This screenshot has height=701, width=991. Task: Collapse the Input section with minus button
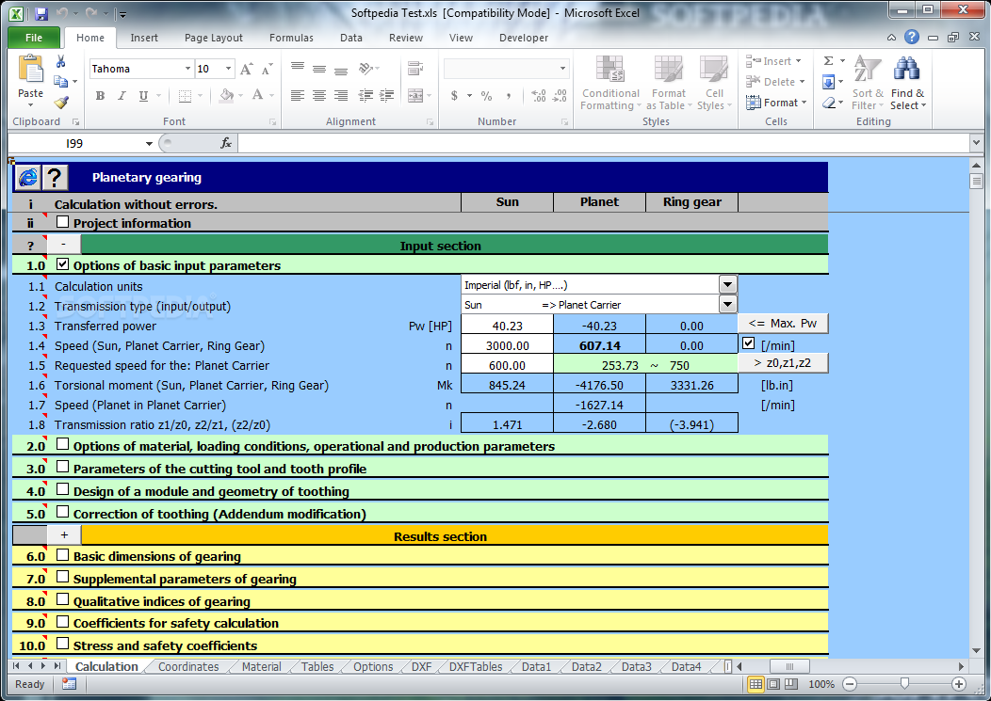click(63, 245)
